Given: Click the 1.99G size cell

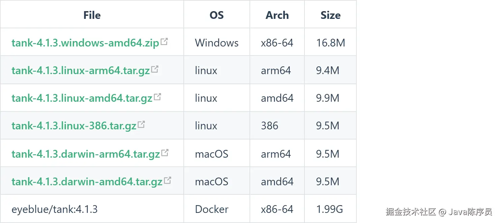Looking at the screenshot, I should tap(329, 210).
